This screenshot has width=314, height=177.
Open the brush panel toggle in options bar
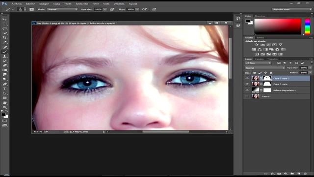tap(31, 9)
